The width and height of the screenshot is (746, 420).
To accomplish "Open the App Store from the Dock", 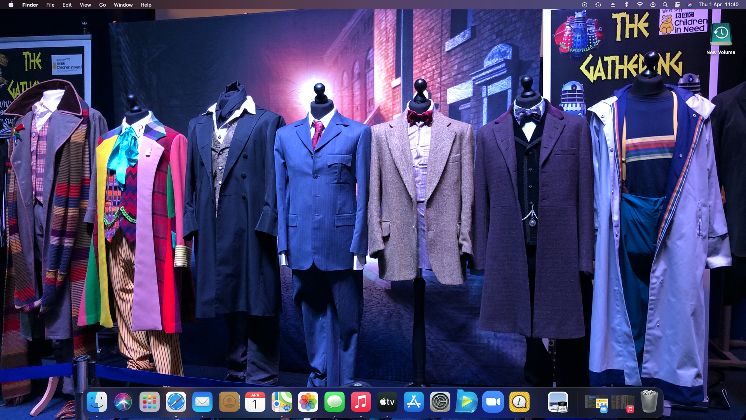I will (x=414, y=402).
